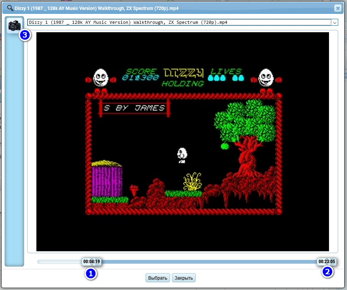Click the magnifier icon in the title bar
The image size is (347, 290).
10,8
